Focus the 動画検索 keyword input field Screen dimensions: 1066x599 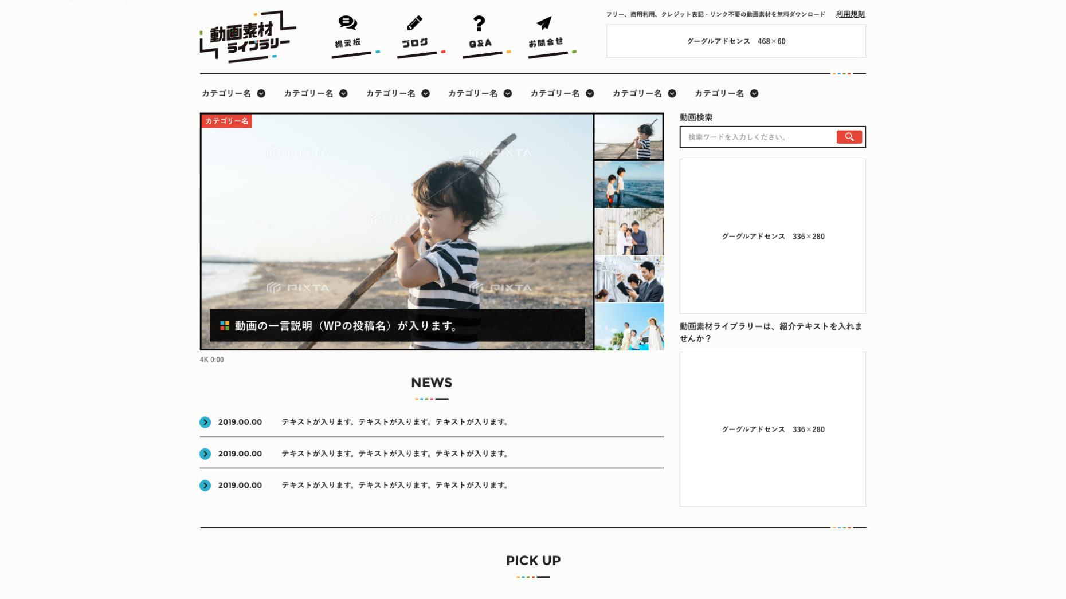click(x=758, y=137)
